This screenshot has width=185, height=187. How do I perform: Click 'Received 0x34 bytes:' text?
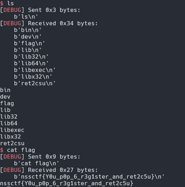tap(63, 23)
